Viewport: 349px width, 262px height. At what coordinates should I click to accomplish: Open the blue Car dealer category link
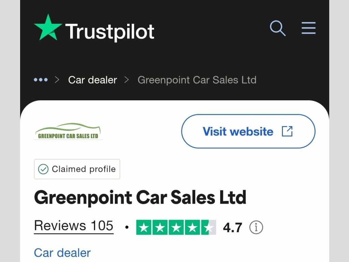point(62,253)
